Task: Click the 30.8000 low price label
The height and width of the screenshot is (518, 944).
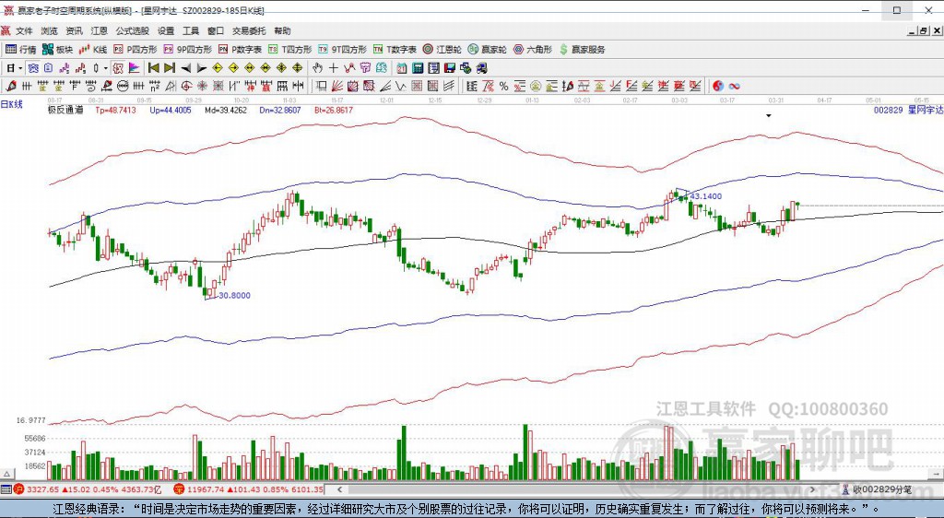Action: point(234,295)
